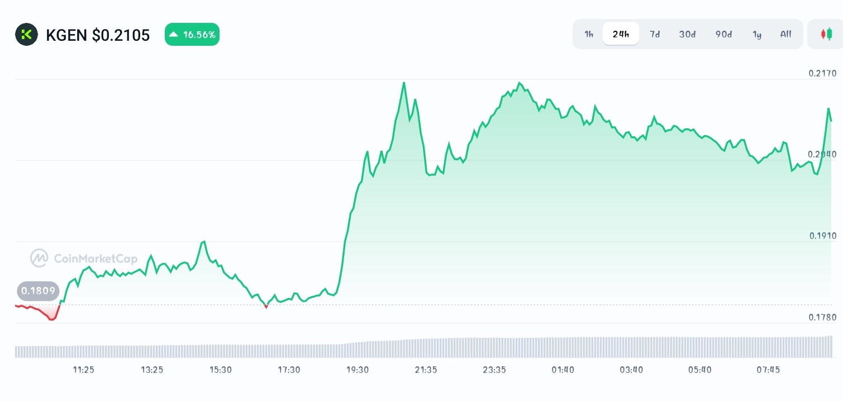Switch to the 30d chart view
The height and width of the screenshot is (402, 843).
pyautogui.click(x=687, y=34)
